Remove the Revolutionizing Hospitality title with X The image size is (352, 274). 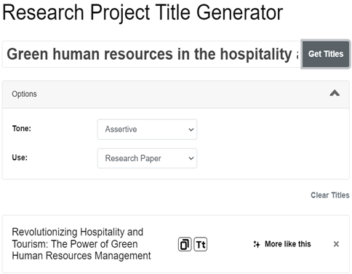[x=336, y=244]
